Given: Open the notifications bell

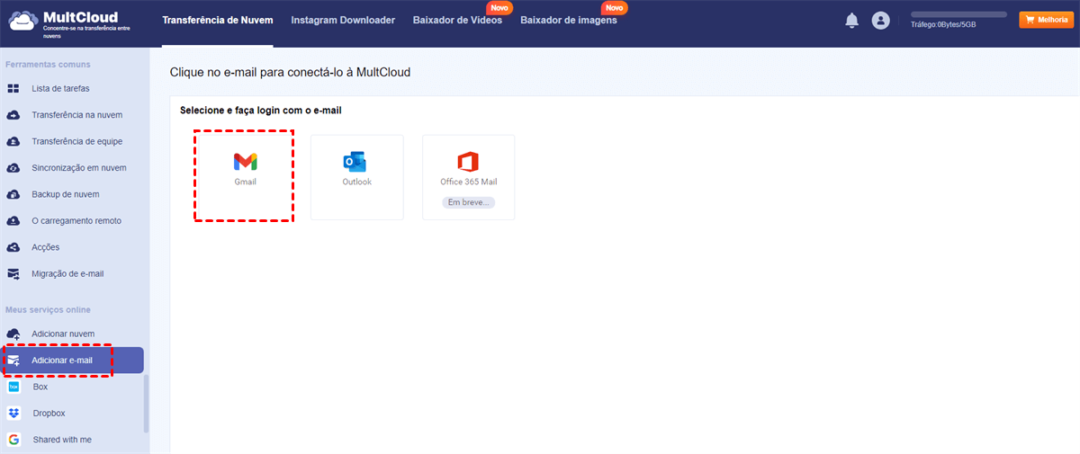Looking at the screenshot, I should [x=851, y=21].
